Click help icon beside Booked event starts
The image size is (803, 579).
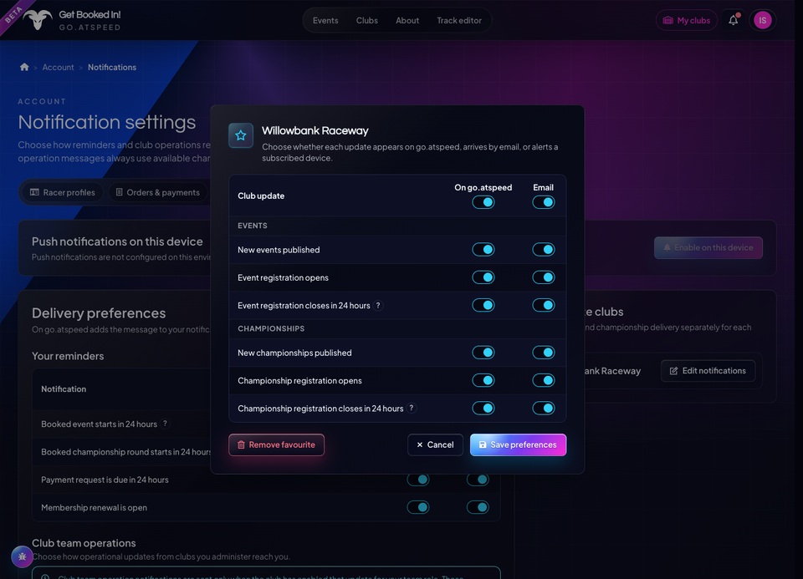[165, 424]
